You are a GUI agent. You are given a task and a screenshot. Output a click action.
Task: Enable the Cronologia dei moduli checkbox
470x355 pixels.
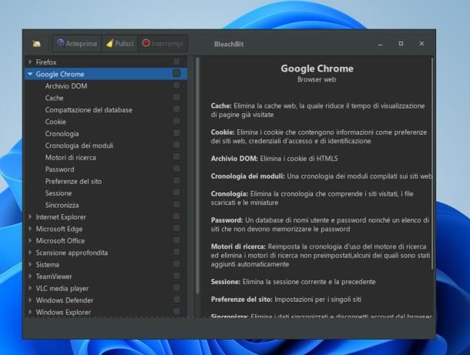[176, 145]
